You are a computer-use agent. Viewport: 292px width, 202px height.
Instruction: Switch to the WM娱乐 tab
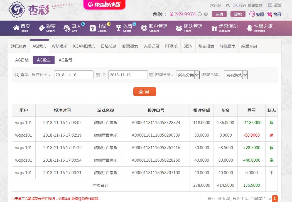59,46
